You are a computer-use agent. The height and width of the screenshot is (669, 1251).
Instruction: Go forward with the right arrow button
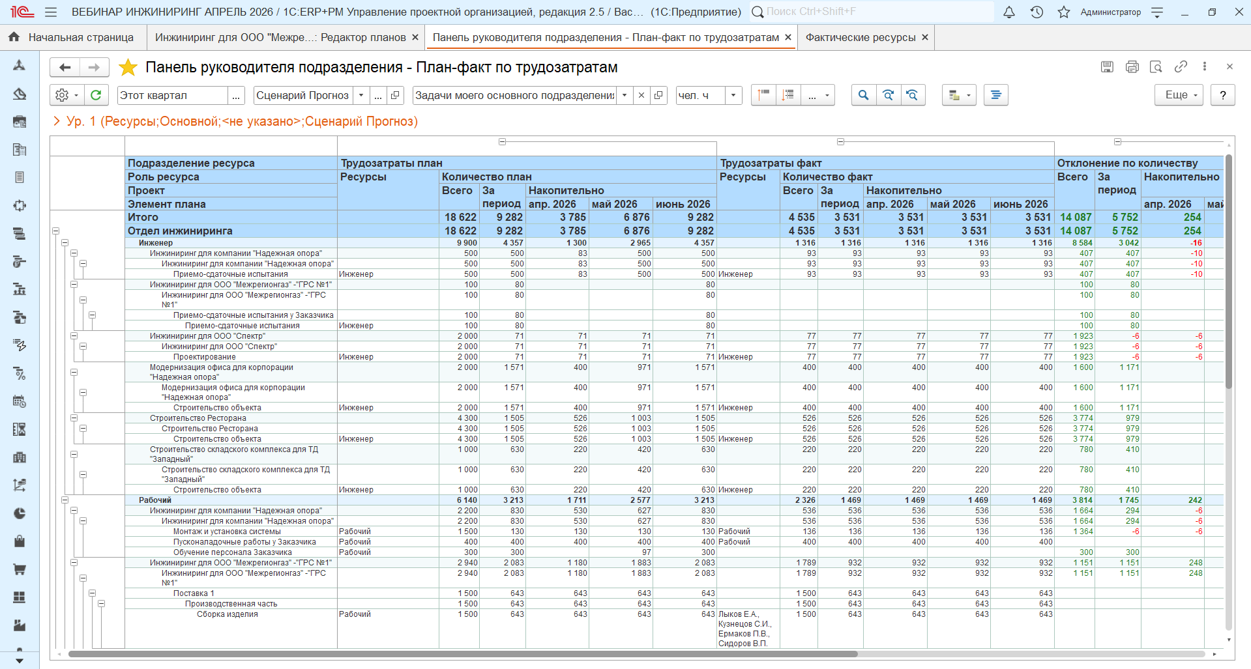94,67
